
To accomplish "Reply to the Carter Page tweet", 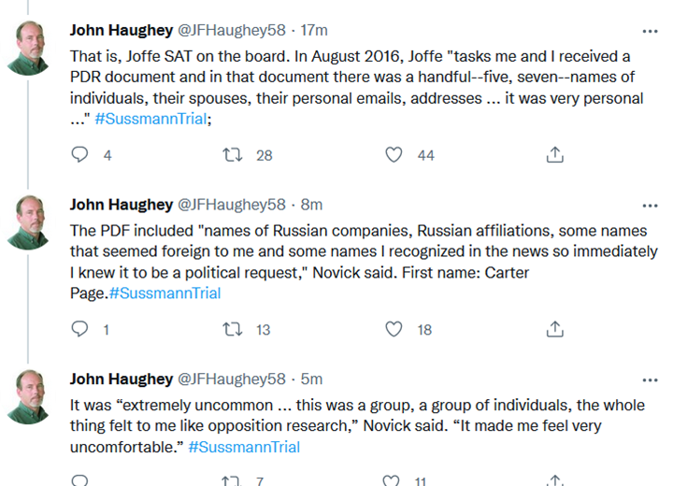I will (x=79, y=329).
